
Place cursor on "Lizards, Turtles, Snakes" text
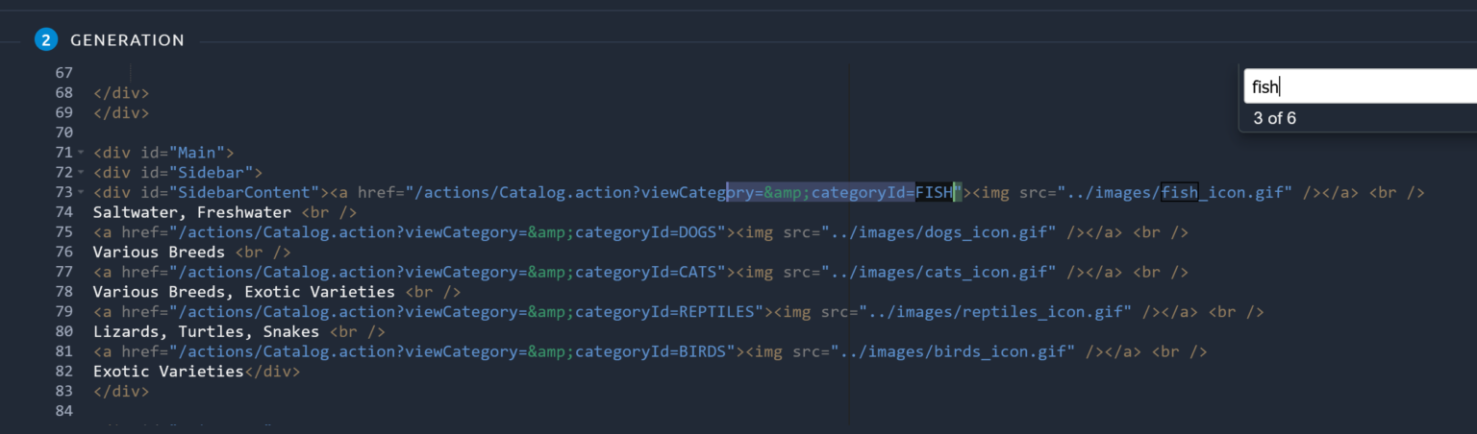205,332
